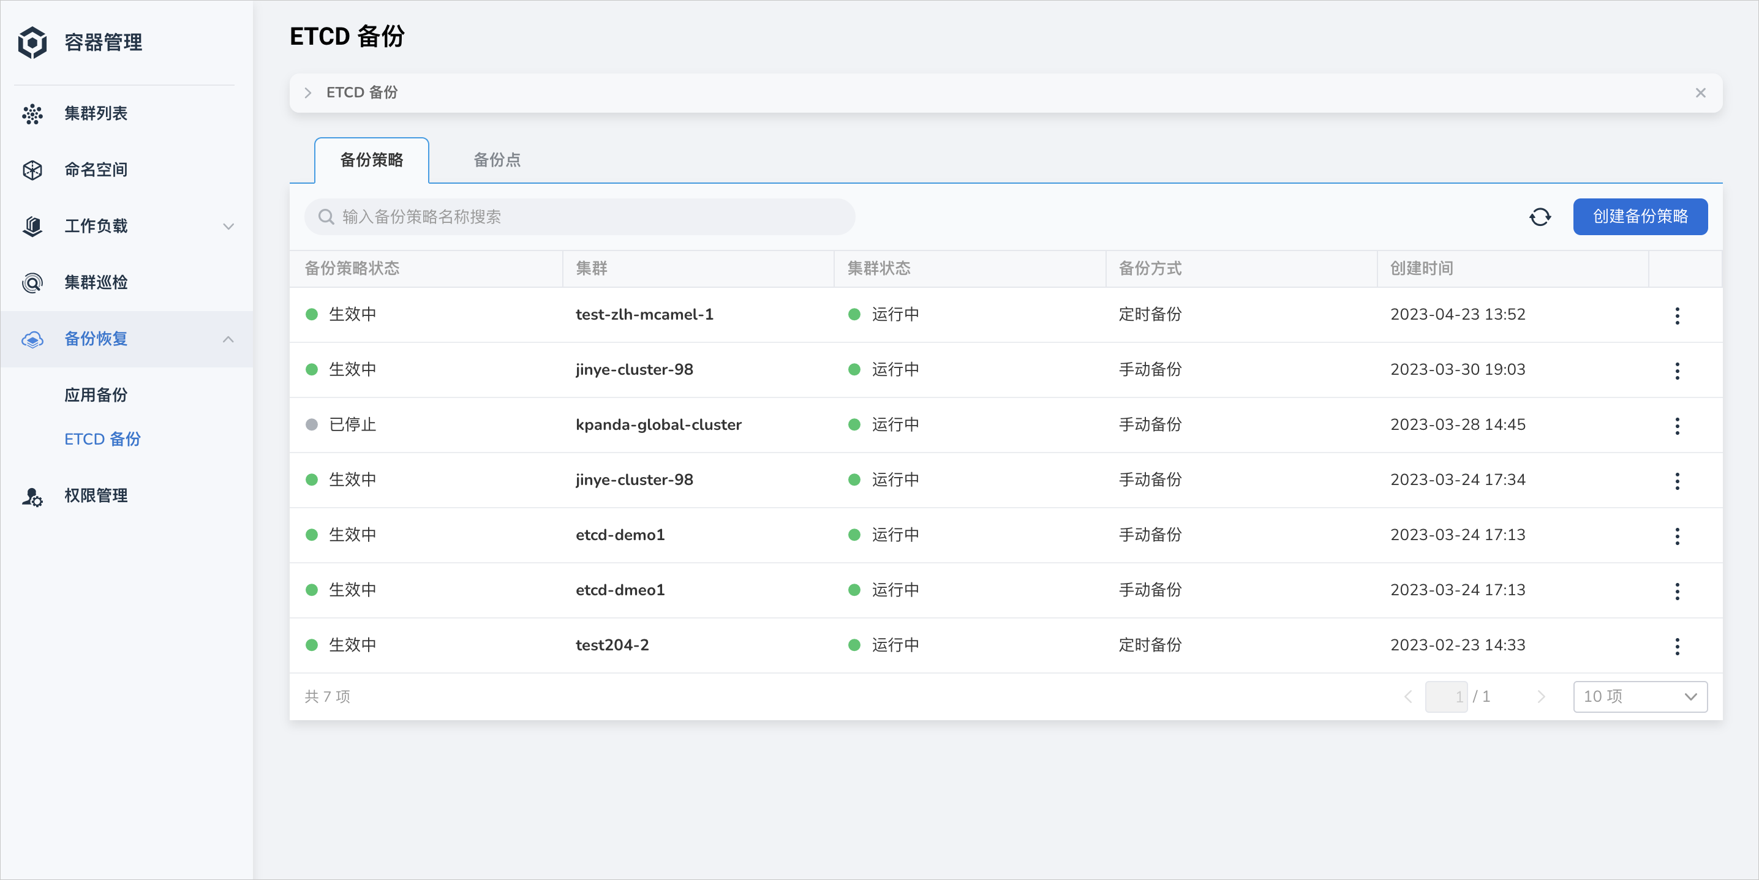Select ETCD 备份 submenu item
Screen dimensions: 1759x880
102,440
